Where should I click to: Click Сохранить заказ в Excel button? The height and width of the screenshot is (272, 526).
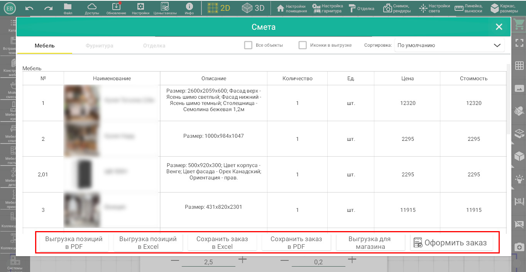point(222,243)
